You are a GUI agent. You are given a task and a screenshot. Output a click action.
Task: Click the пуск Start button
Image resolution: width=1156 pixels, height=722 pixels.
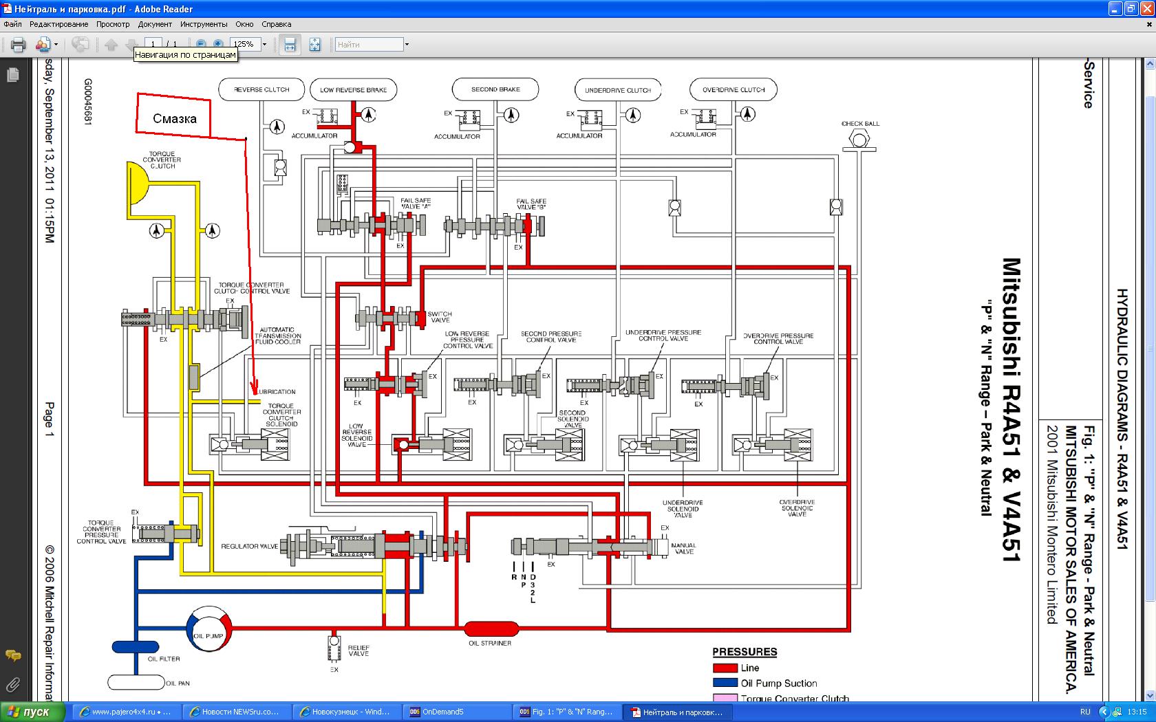33,712
